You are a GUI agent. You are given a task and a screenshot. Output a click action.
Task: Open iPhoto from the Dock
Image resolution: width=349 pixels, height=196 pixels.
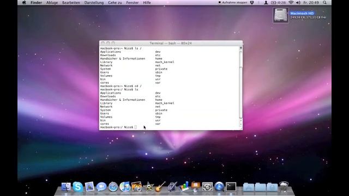pos(137,187)
